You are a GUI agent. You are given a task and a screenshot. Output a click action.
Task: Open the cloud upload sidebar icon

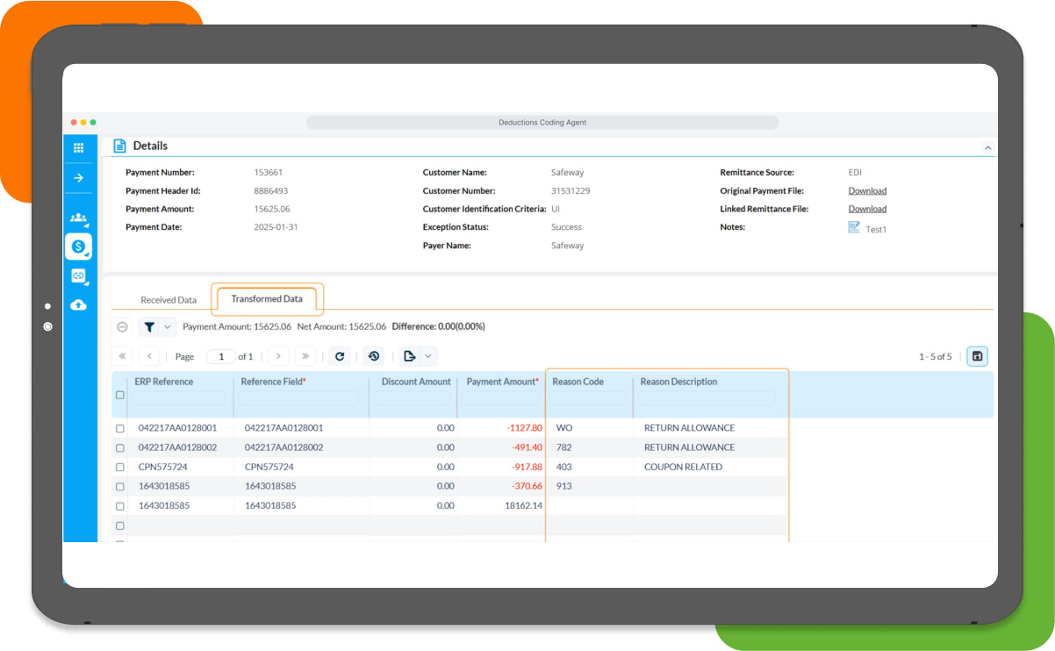click(78, 304)
